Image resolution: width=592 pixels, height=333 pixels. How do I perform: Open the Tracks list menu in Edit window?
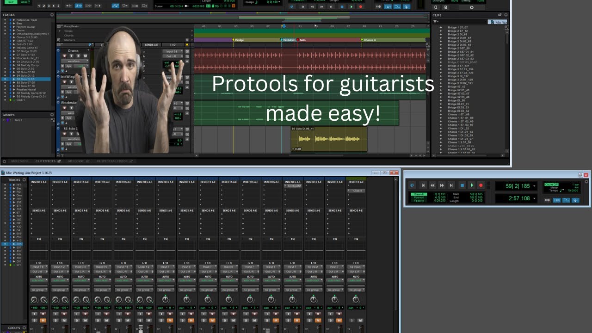(52, 15)
